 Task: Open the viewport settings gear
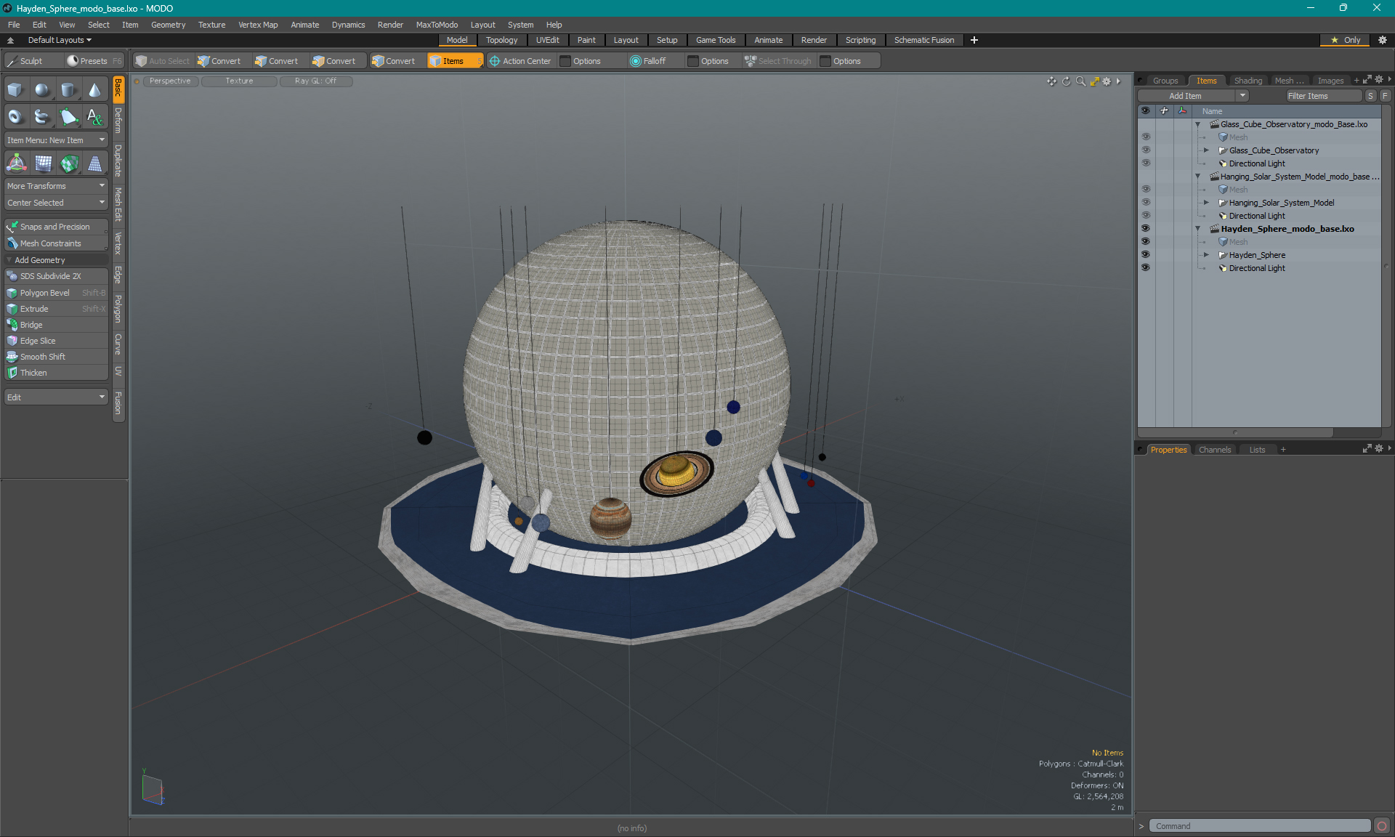tap(1107, 81)
